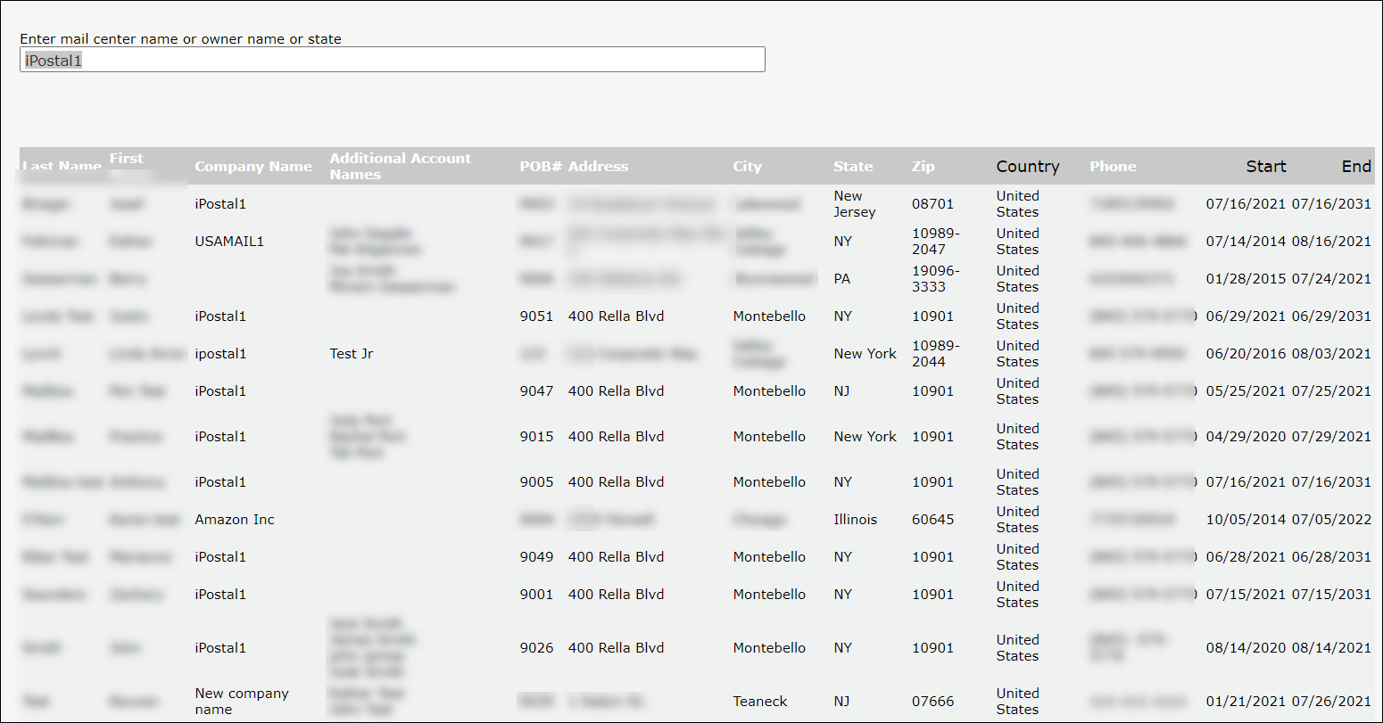Sort by the Company Name column header
This screenshot has width=1383, height=723.
coord(253,167)
